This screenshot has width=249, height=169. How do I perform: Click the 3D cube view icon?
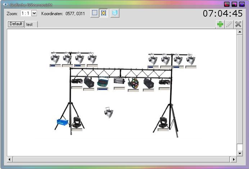(115, 13)
